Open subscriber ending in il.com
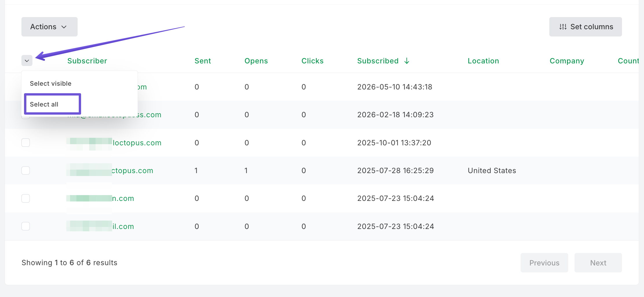The image size is (644, 297). pyautogui.click(x=100, y=226)
